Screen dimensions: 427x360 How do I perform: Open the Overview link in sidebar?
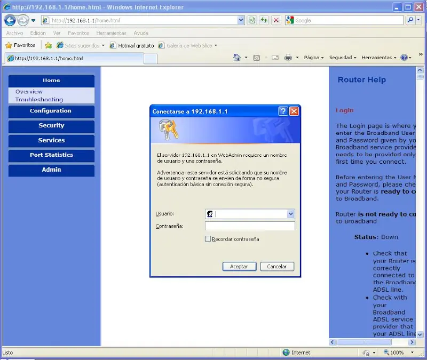(x=29, y=92)
